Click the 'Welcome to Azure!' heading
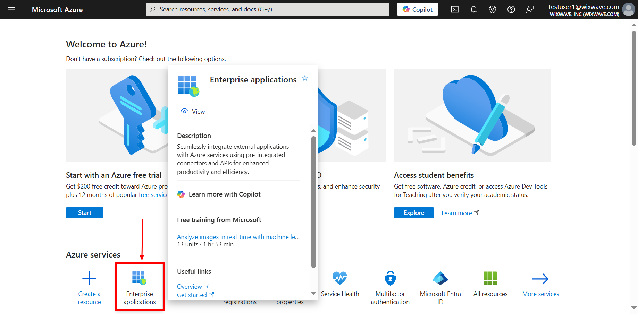638x314 pixels. [x=106, y=44]
